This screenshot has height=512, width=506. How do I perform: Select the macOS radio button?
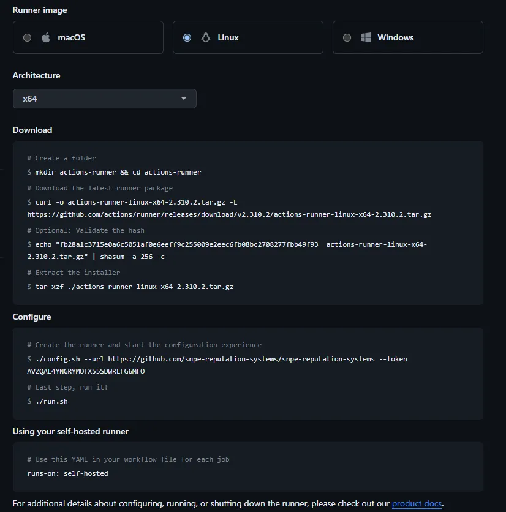tap(27, 37)
